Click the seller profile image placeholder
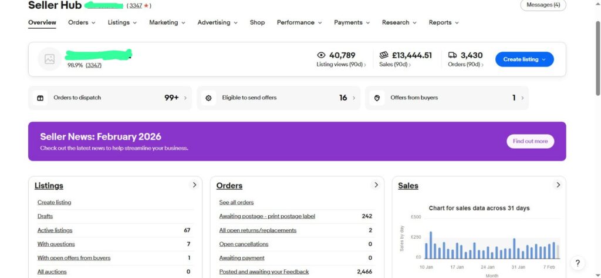Image resolution: width=601 pixels, height=278 pixels. pyautogui.click(x=49, y=59)
